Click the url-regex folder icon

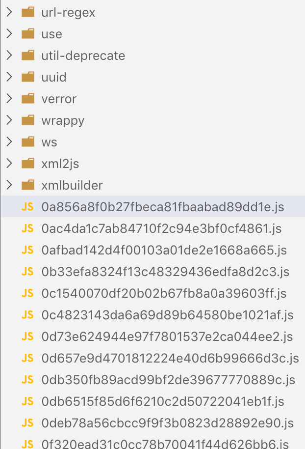click(x=28, y=12)
